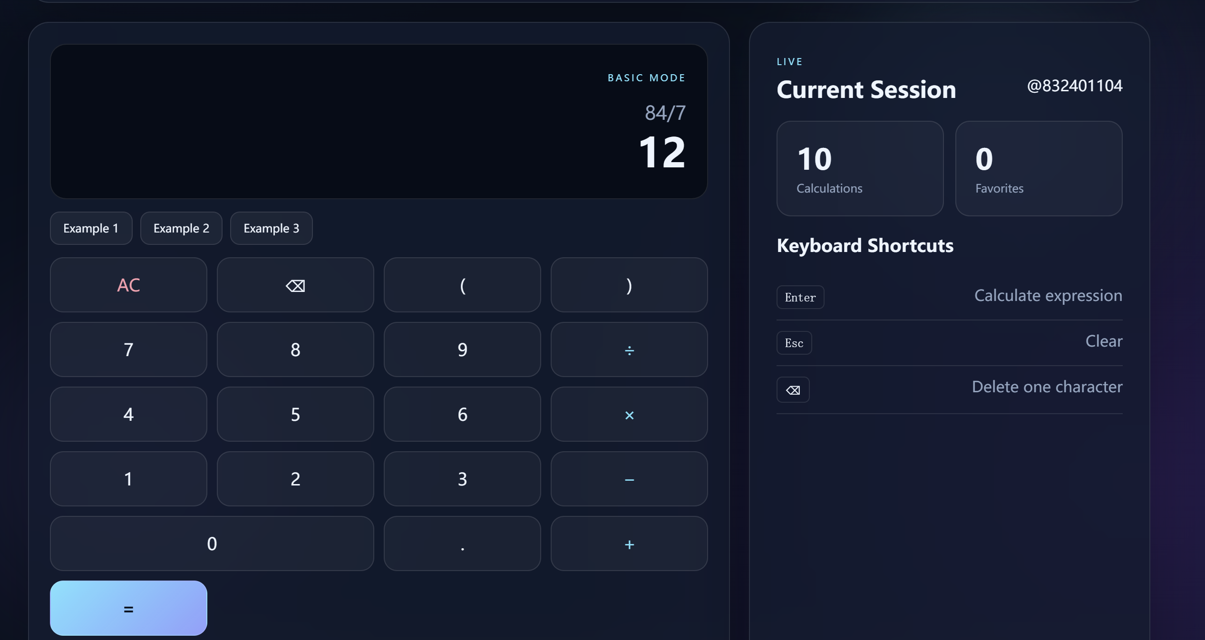Click the multiply operator key
The image size is (1205, 640).
tap(629, 414)
